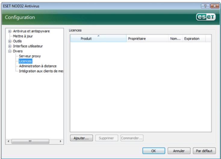Cancel with the Annuler button

(179, 151)
